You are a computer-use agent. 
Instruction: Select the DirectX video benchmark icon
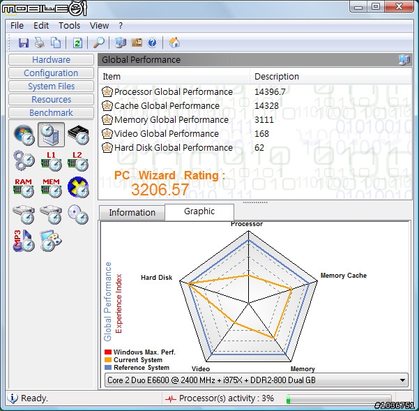click(78, 187)
